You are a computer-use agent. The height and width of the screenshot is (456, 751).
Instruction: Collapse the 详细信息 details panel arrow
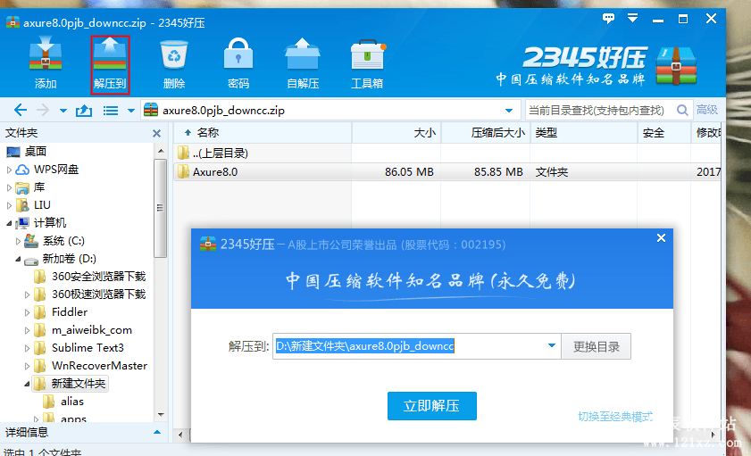point(156,432)
